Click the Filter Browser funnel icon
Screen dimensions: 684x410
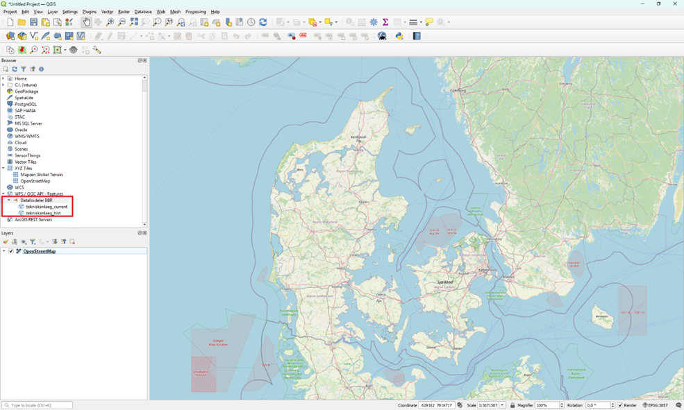pyautogui.click(x=24, y=69)
